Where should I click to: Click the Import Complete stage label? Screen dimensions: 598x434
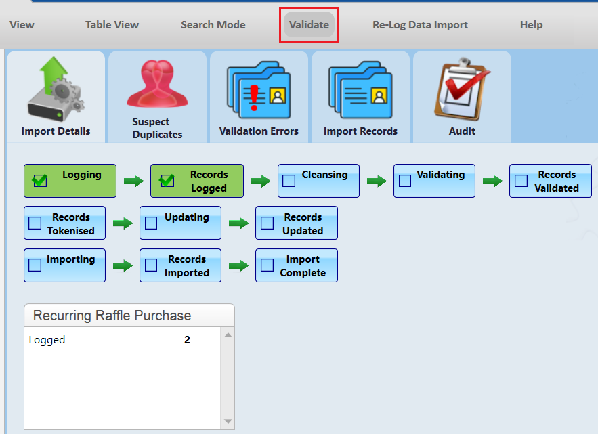point(303,266)
